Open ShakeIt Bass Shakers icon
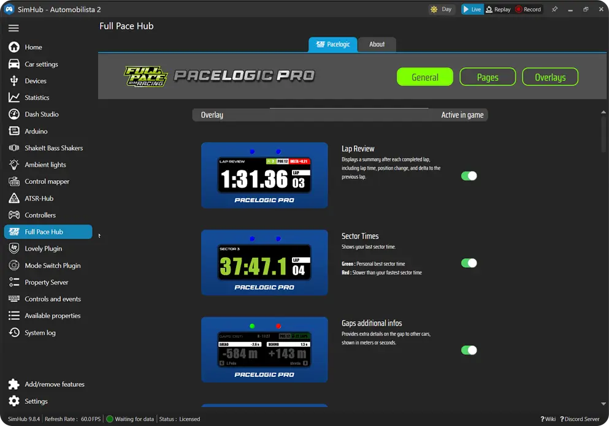This screenshot has height=426, width=609. (14, 148)
